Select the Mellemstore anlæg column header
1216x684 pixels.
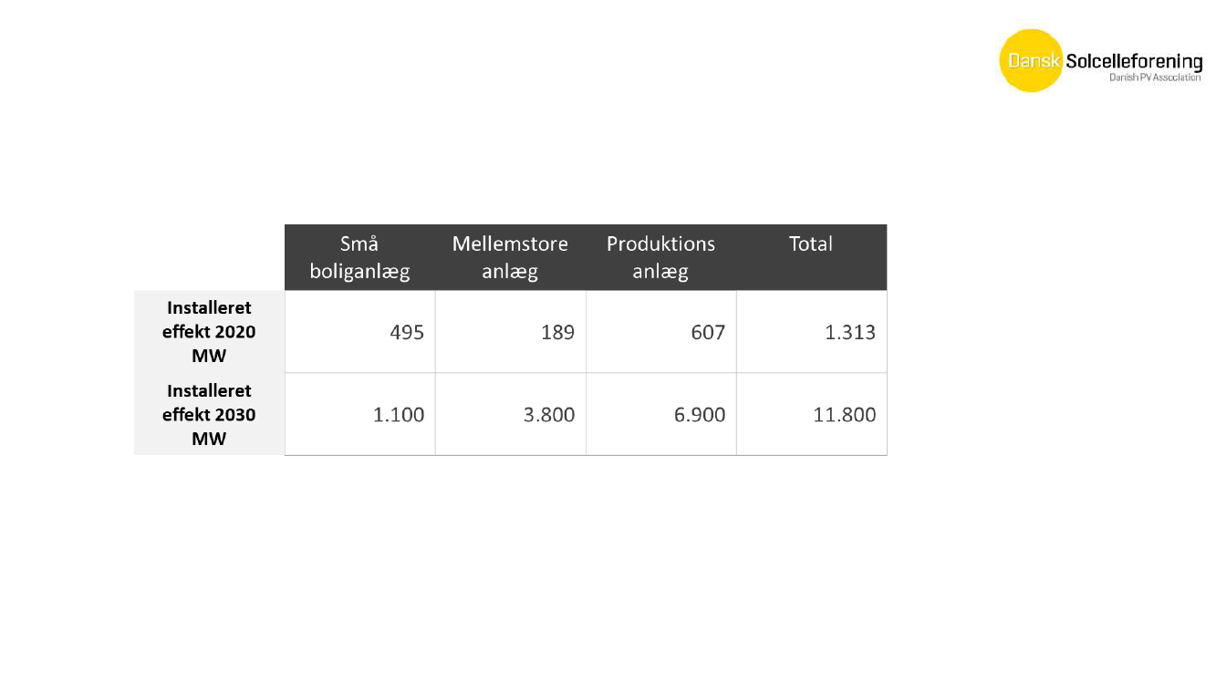tap(511, 257)
